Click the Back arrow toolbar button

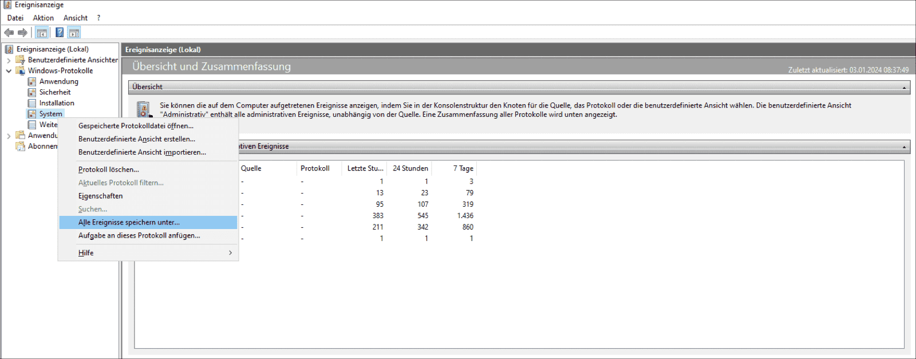pos(9,33)
